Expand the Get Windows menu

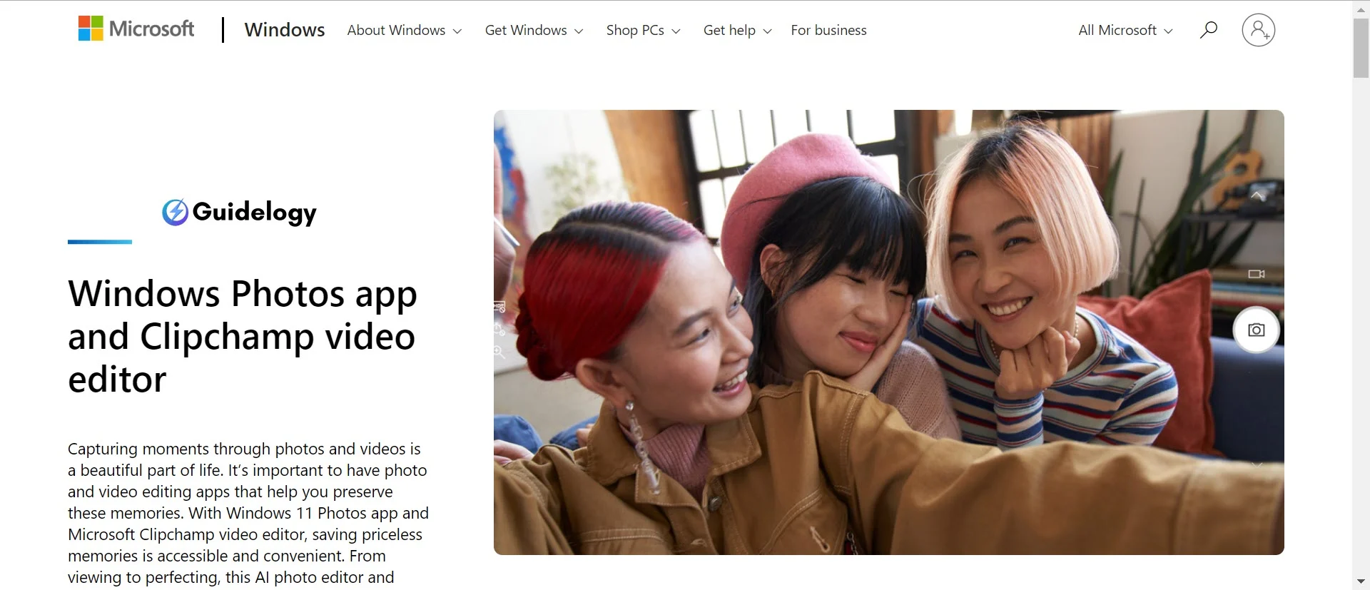[x=534, y=30]
